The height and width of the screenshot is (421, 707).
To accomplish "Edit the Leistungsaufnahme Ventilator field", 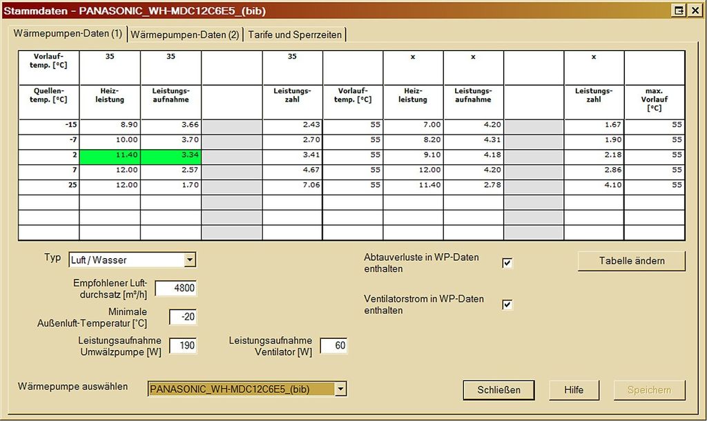I will [x=333, y=346].
